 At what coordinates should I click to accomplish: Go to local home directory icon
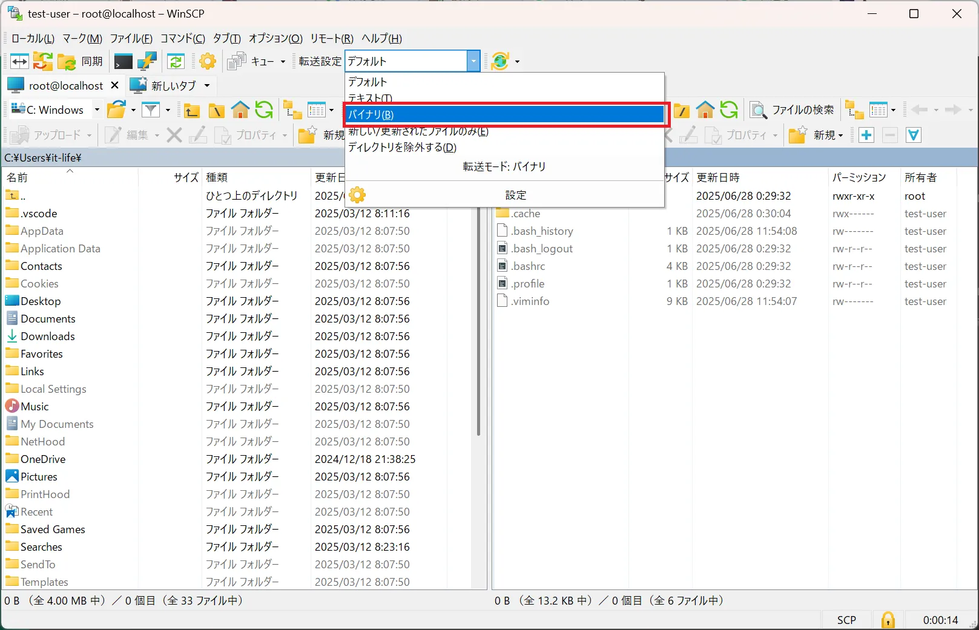[240, 110]
